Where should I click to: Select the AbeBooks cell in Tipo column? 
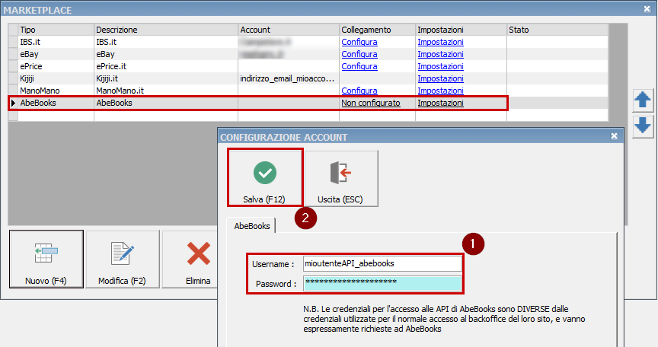click(56, 103)
